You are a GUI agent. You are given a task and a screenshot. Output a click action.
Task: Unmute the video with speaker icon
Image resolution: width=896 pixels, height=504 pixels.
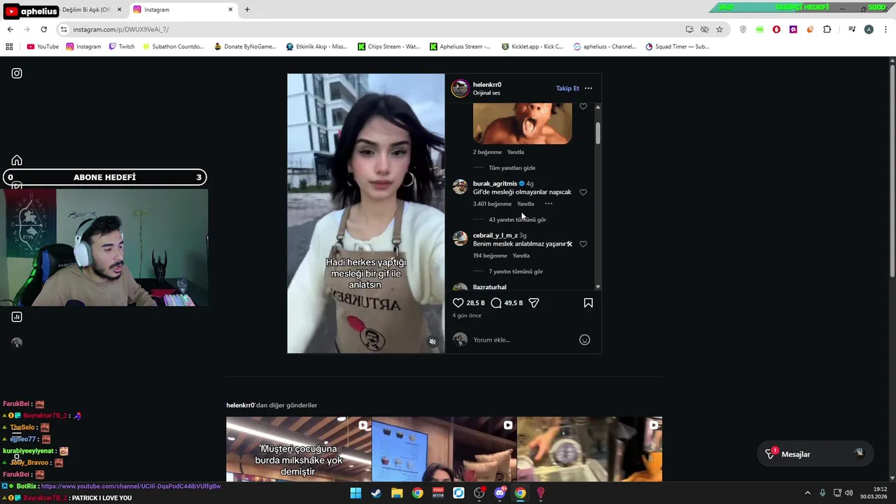(433, 342)
